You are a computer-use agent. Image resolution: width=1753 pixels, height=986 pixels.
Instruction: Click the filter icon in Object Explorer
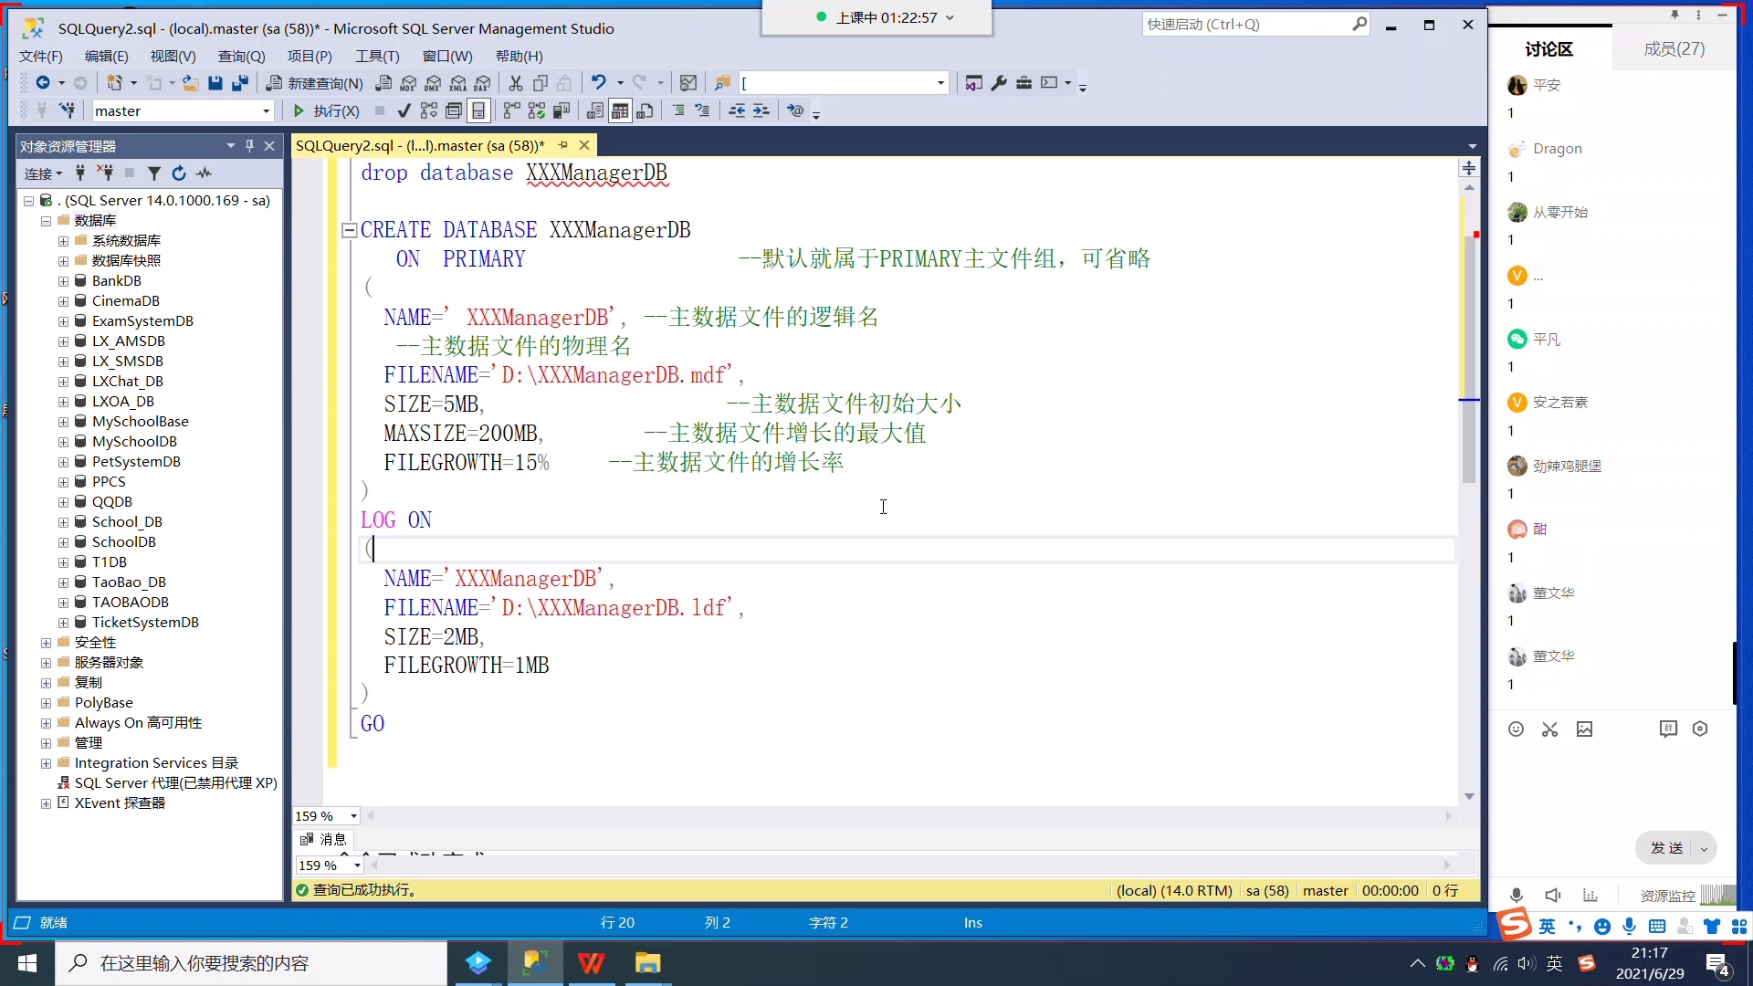coord(154,173)
